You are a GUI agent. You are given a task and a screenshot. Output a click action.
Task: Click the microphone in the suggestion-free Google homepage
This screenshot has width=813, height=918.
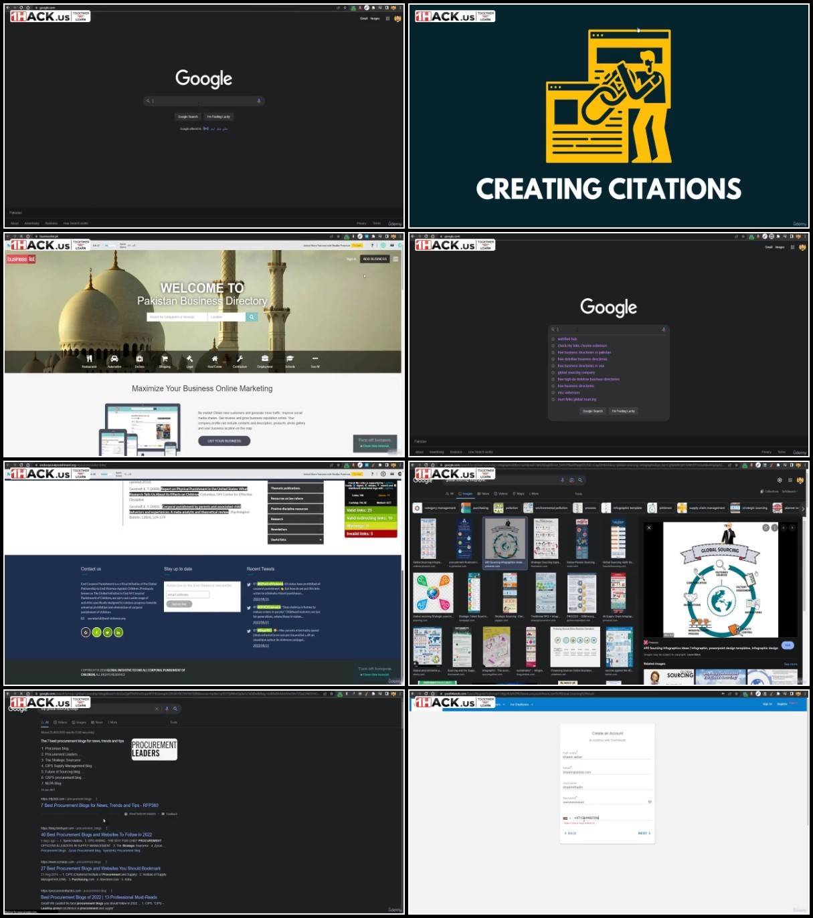259,101
